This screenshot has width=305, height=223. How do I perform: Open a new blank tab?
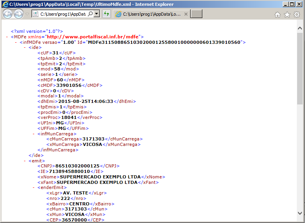pyautogui.click(x=196, y=14)
